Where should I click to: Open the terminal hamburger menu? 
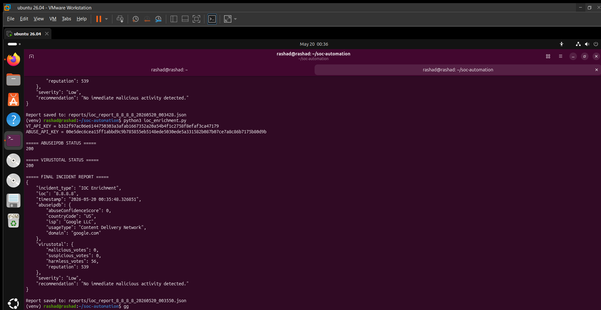[561, 56]
